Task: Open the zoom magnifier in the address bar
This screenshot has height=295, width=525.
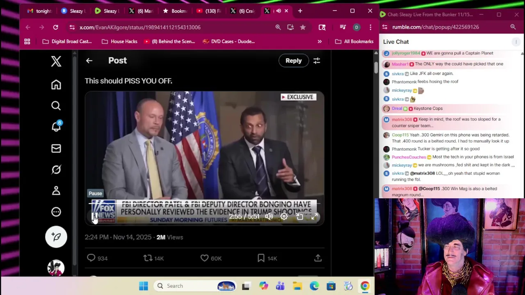Action: point(278,27)
